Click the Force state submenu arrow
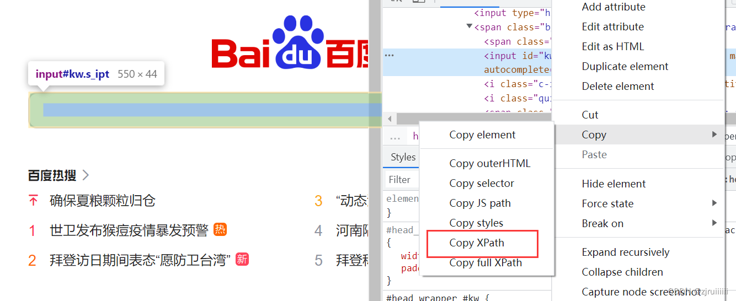The width and height of the screenshot is (736, 301). [714, 203]
